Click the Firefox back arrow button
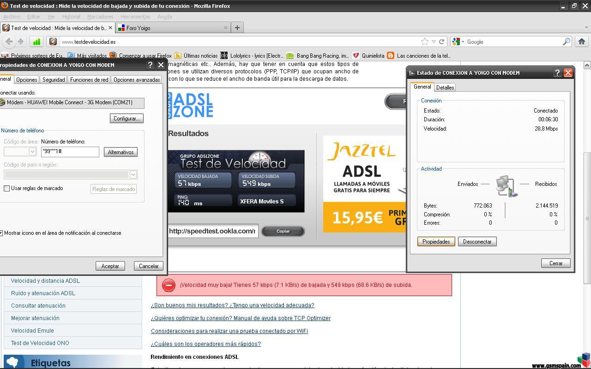Viewport: 591px width, 369px height. point(9,42)
